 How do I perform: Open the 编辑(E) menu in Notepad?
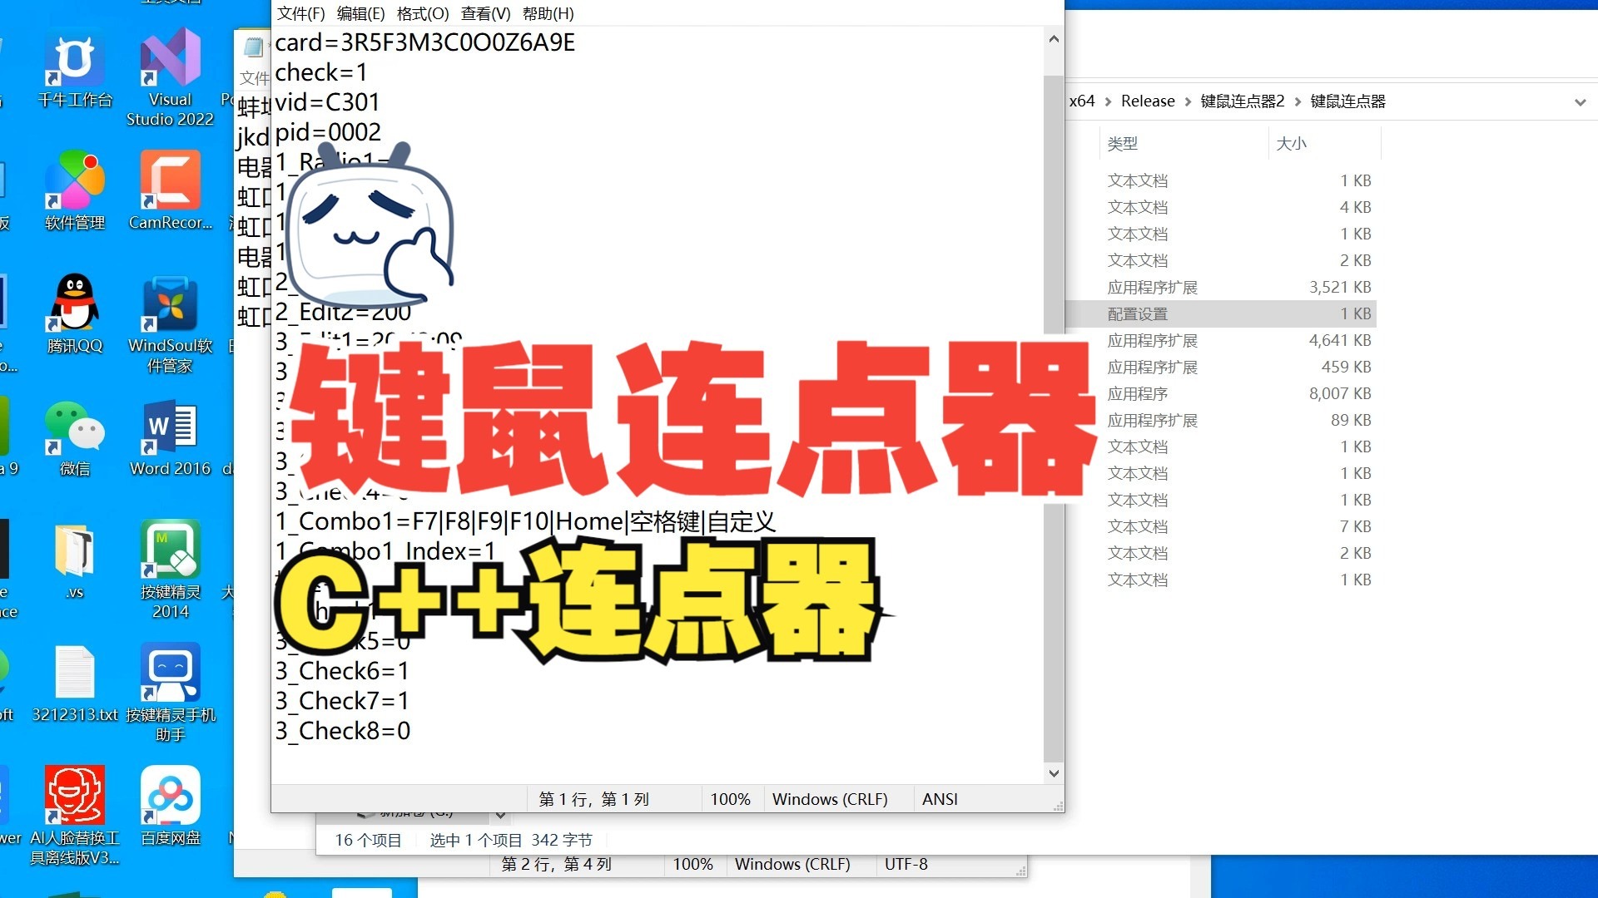[x=360, y=13]
